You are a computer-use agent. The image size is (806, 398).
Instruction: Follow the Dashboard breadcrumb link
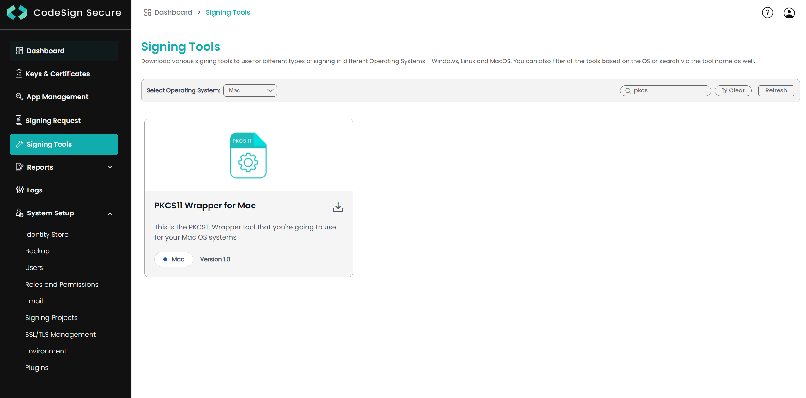pos(173,12)
